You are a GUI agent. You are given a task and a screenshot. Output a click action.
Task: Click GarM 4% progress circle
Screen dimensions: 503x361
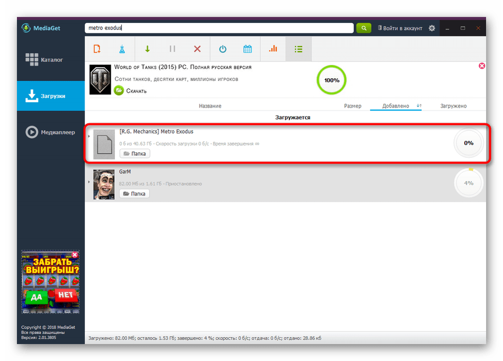point(468,183)
